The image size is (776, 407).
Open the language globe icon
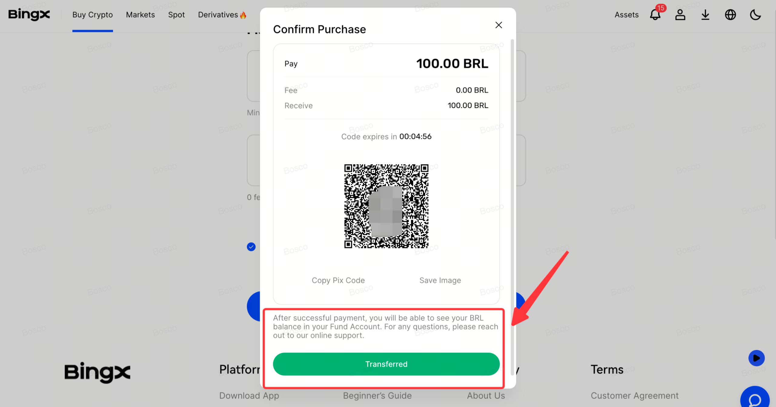[x=730, y=15]
